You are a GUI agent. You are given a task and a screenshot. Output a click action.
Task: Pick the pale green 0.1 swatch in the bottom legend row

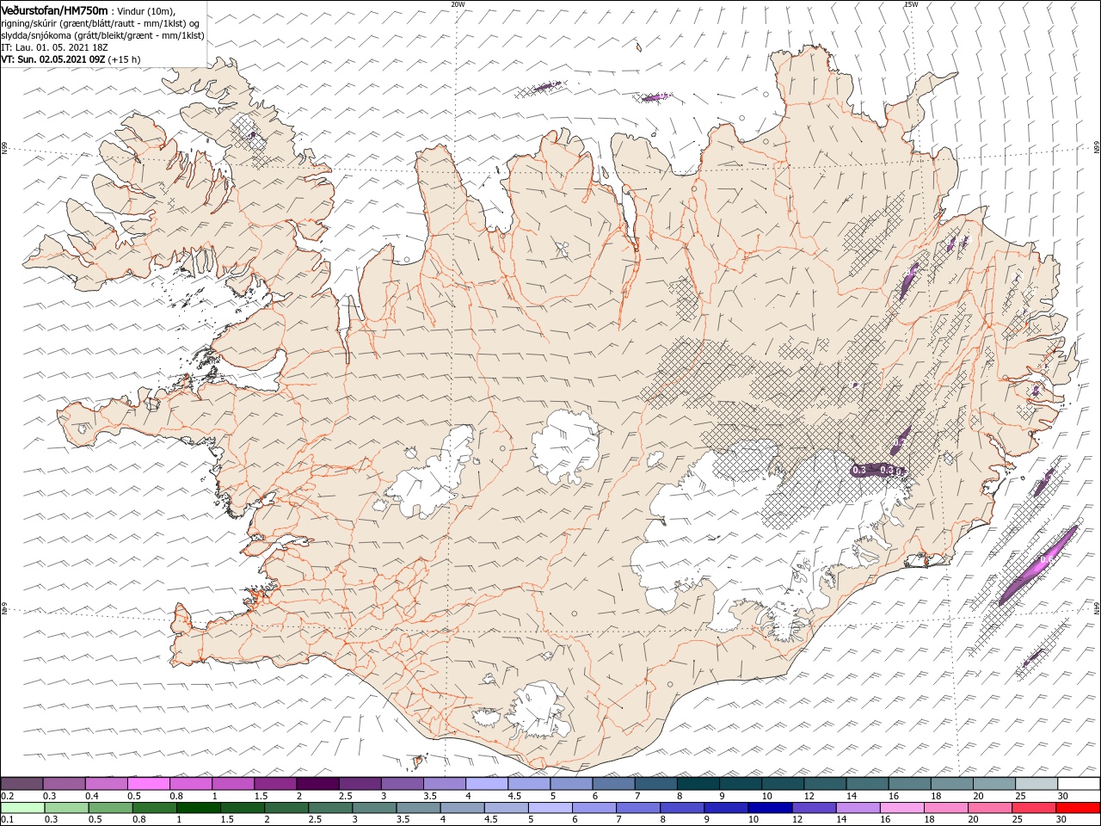[23, 808]
